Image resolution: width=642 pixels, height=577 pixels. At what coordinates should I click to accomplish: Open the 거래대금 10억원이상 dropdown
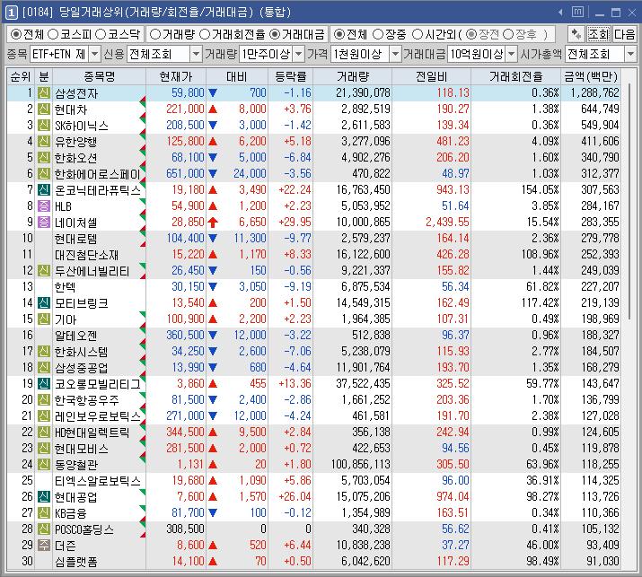511,54
